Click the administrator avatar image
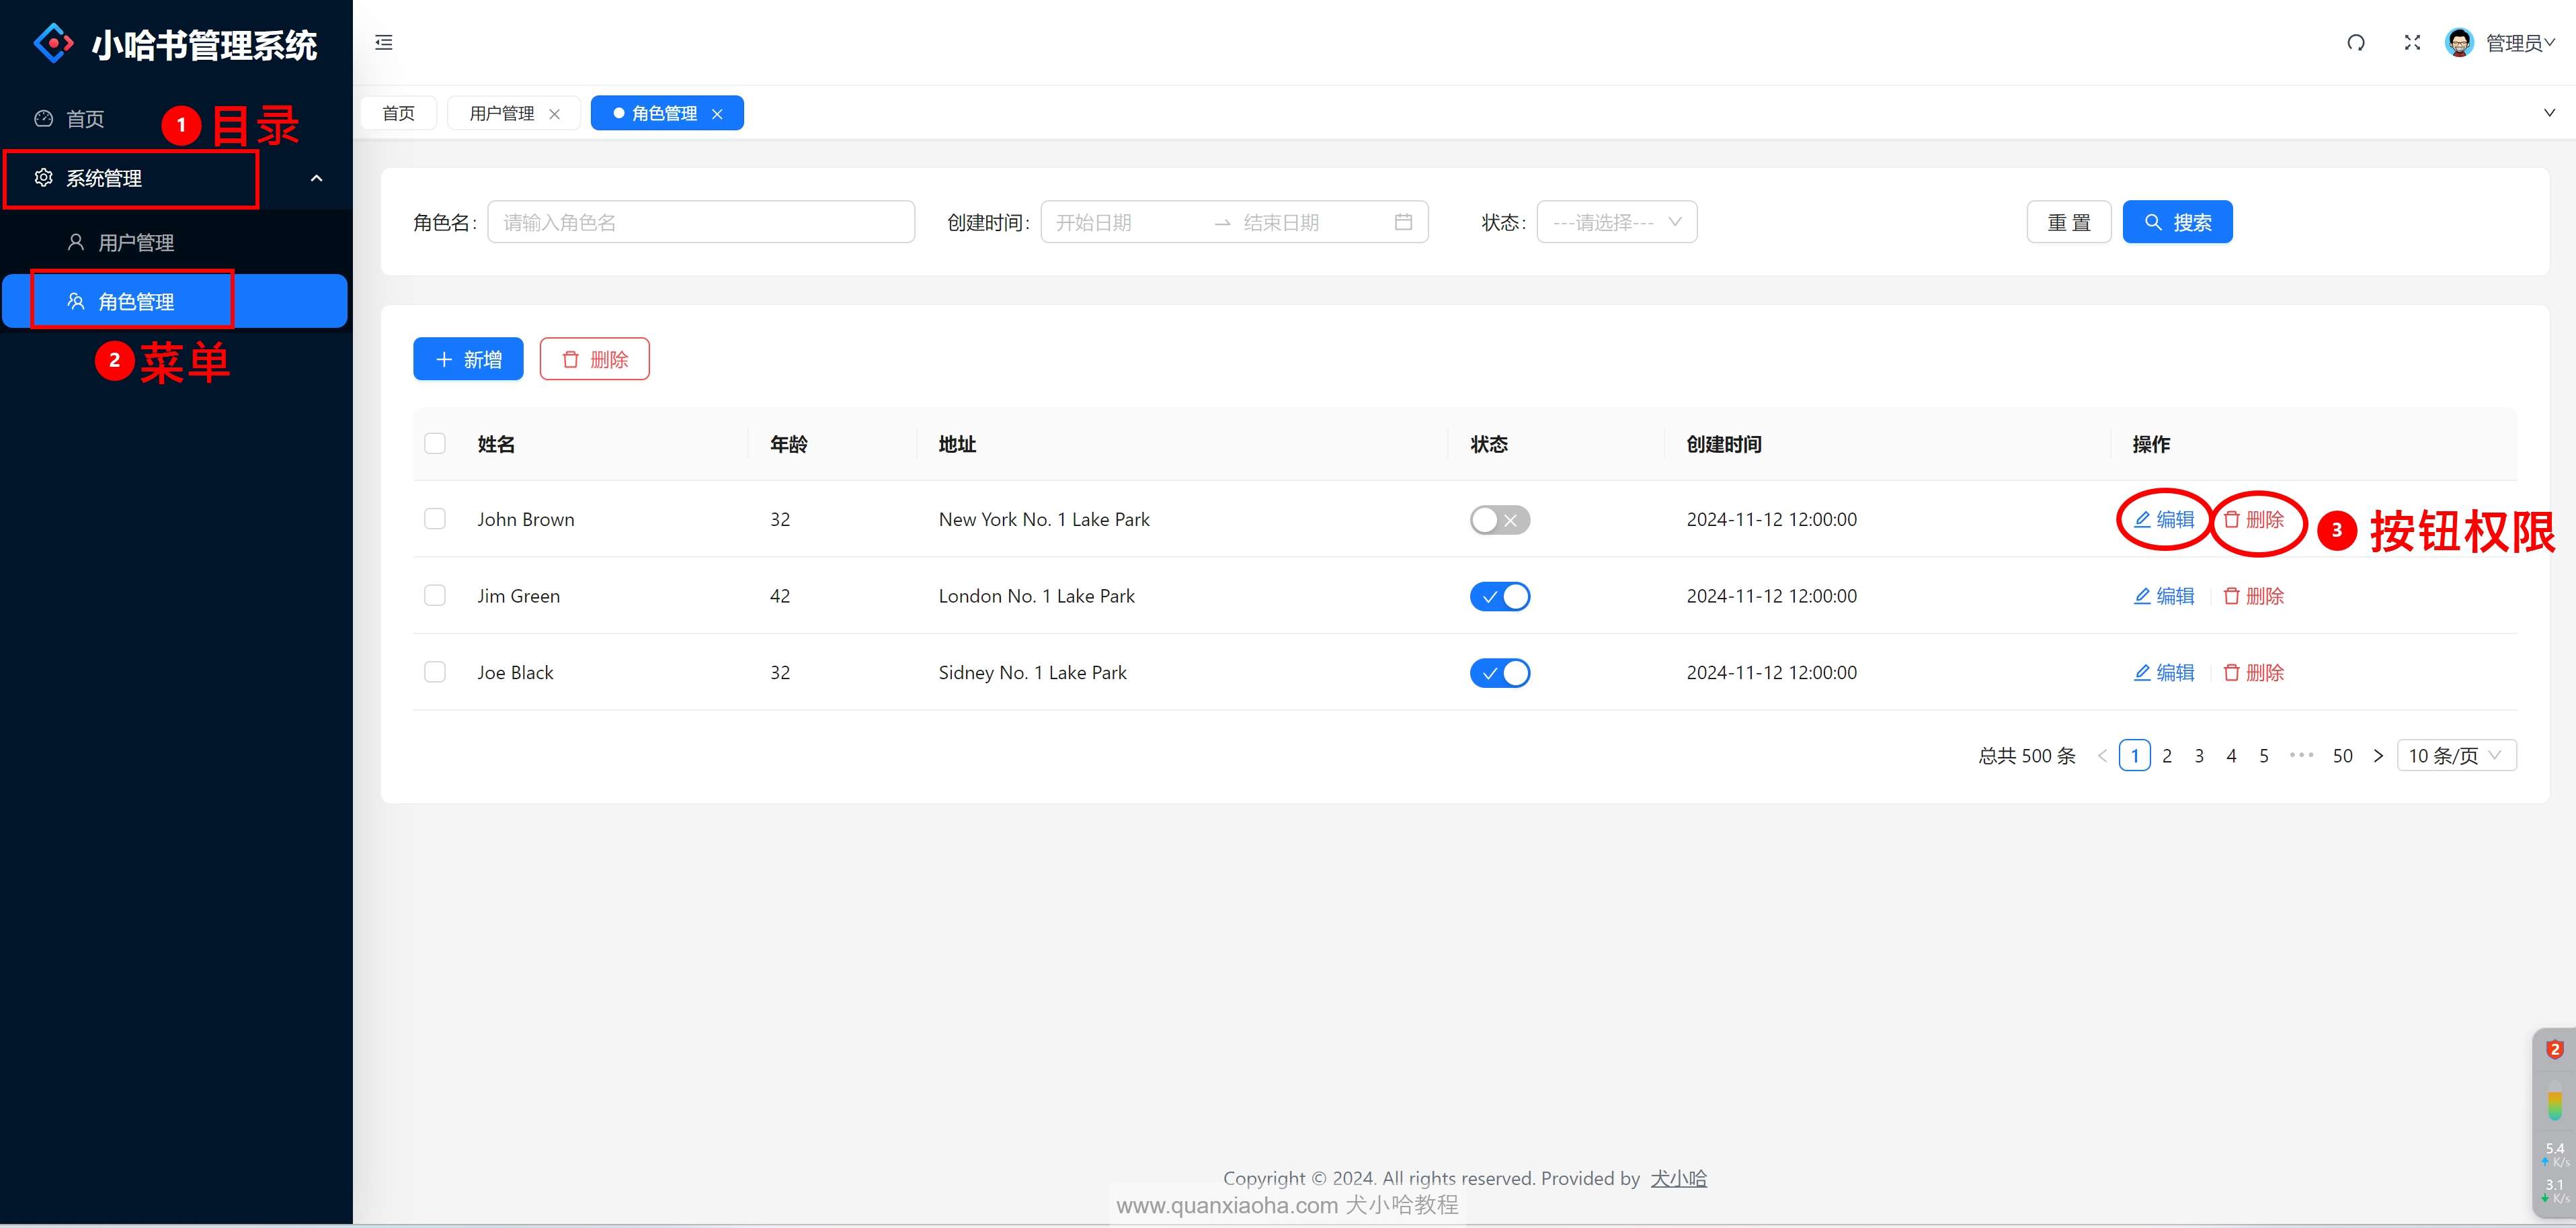2576x1228 pixels. tap(2459, 42)
